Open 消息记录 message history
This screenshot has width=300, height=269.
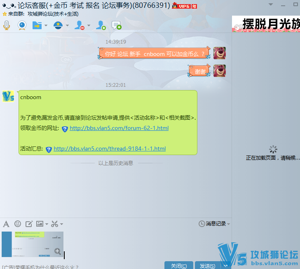tap(212, 224)
